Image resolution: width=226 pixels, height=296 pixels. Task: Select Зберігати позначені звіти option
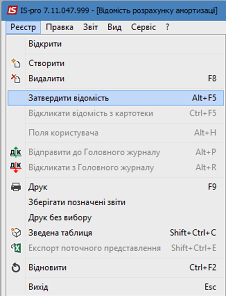pos(115,202)
